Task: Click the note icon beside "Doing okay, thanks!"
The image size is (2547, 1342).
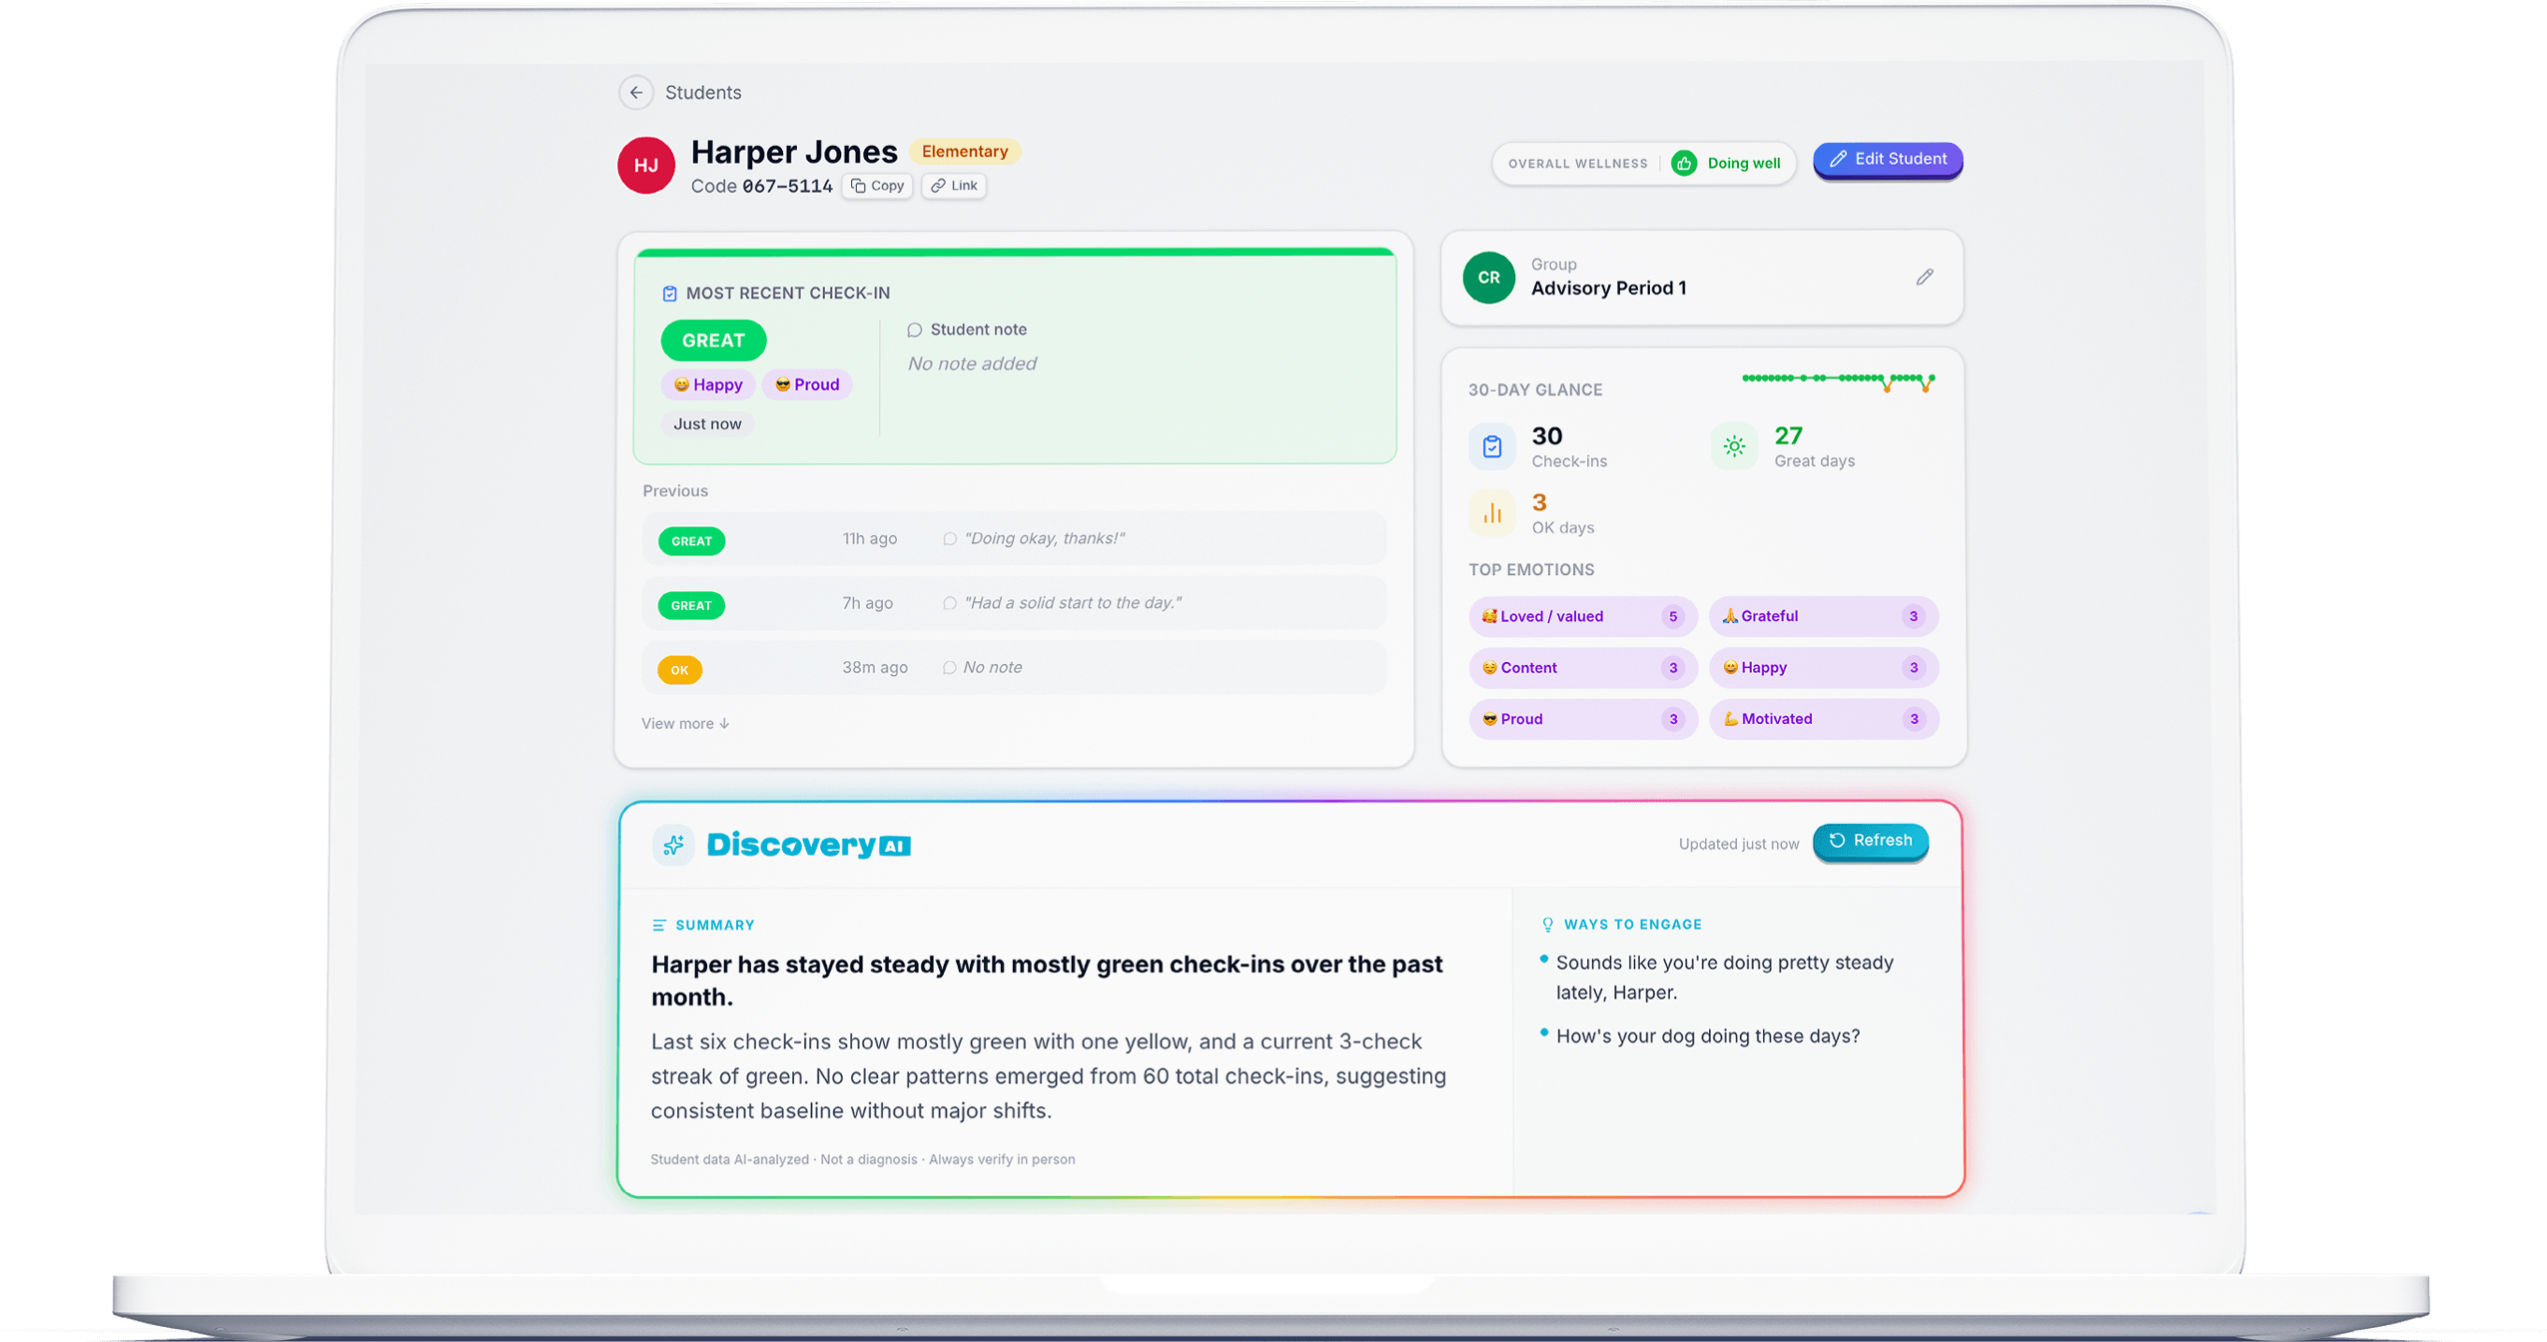Action: click(949, 539)
